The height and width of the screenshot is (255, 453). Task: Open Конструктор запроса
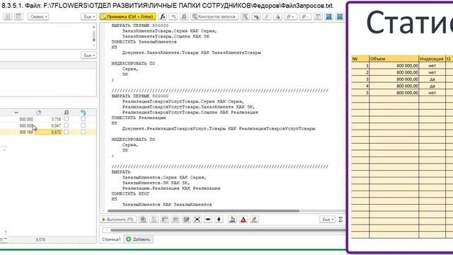(x=214, y=17)
